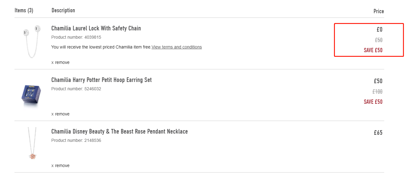Screen dimensions: 415x175
Task: Remove the Chamilia Laurel Lock With Safety Chain
Action: click(x=60, y=62)
